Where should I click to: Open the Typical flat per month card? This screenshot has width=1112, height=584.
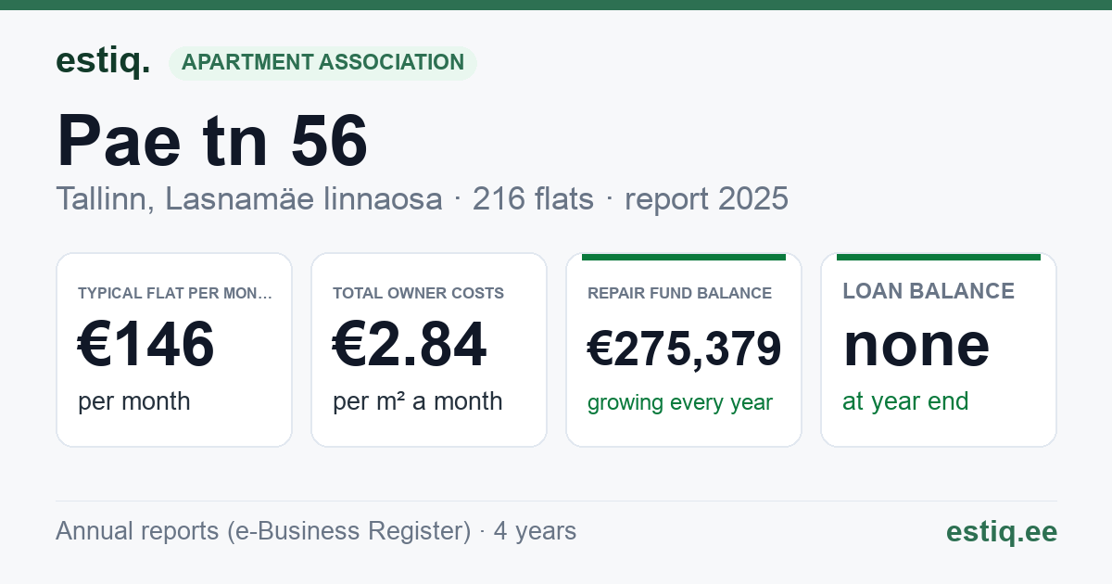(x=174, y=349)
